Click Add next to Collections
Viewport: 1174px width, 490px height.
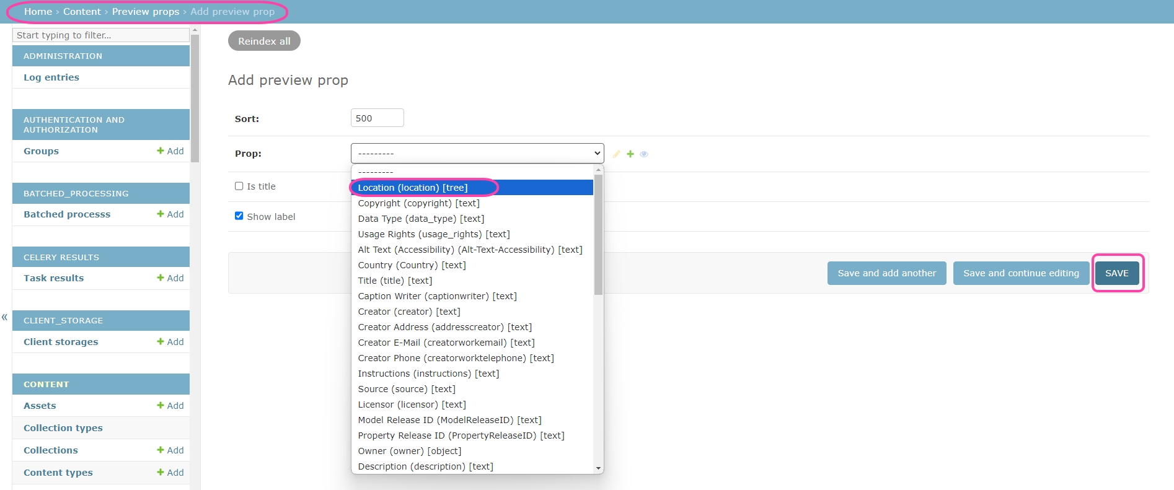pyautogui.click(x=170, y=450)
